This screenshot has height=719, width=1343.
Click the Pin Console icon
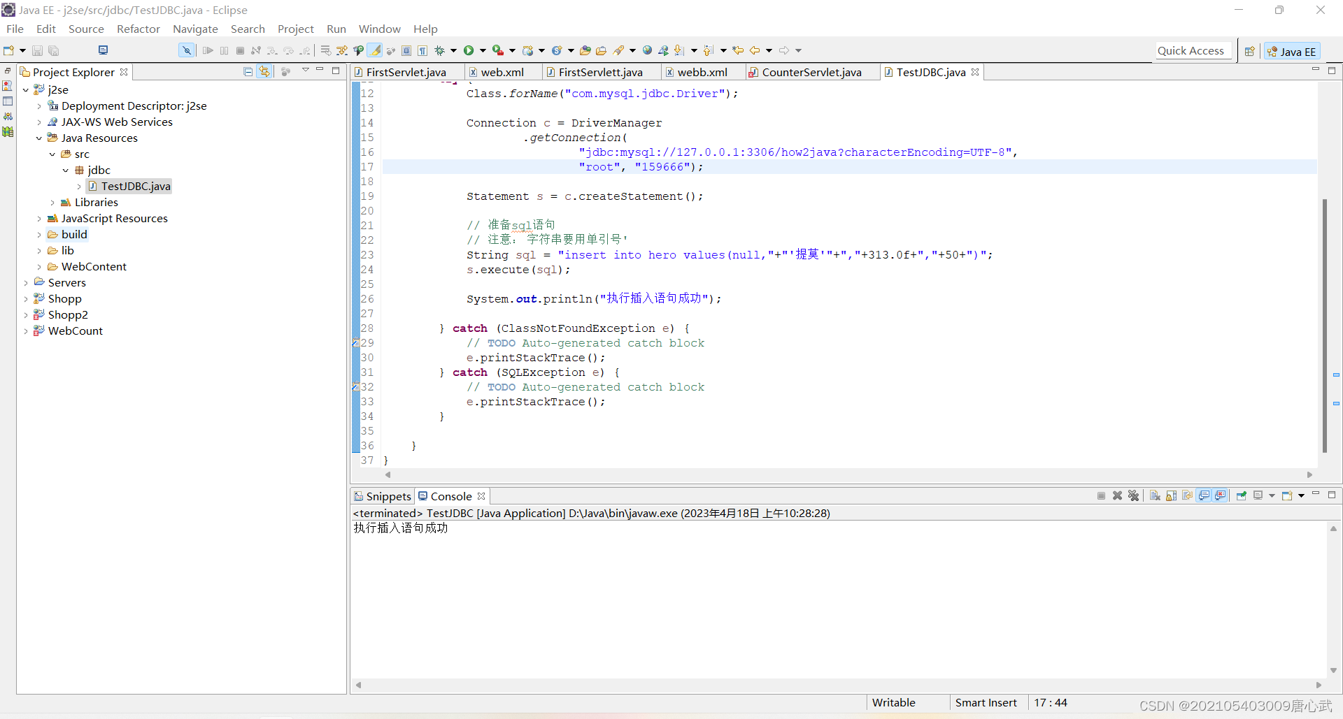1242,495
